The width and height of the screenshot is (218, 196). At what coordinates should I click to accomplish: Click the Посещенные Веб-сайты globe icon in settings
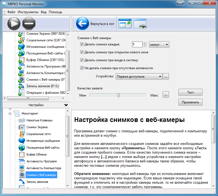coord(22,148)
